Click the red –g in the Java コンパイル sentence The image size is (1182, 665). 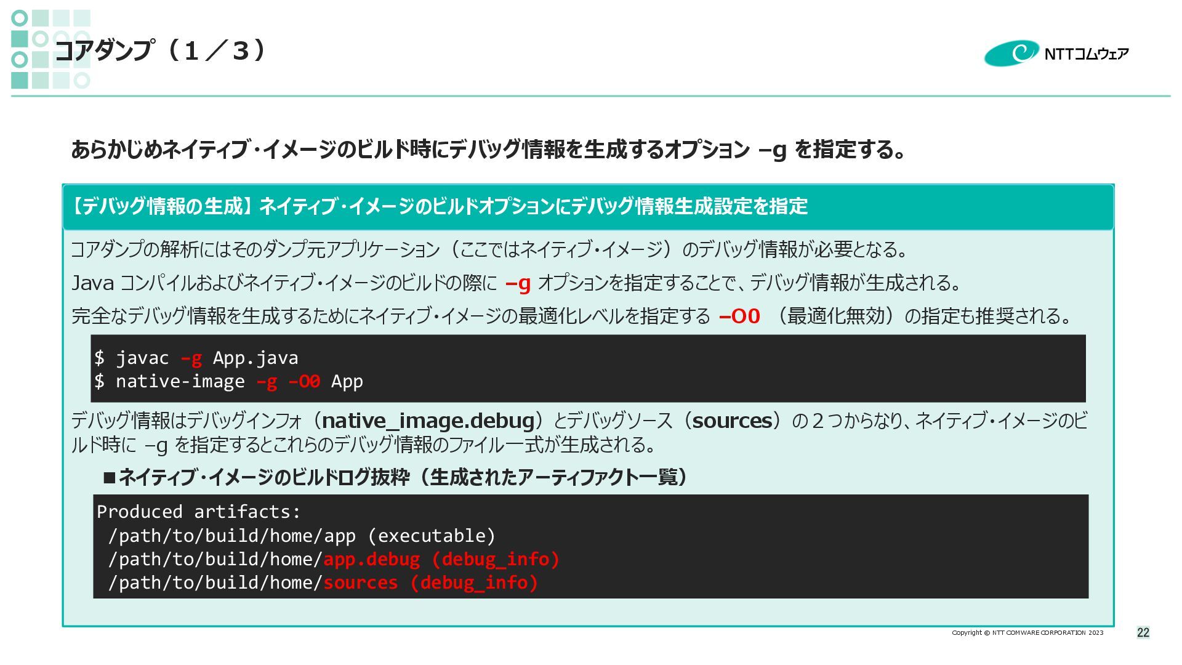(518, 283)
